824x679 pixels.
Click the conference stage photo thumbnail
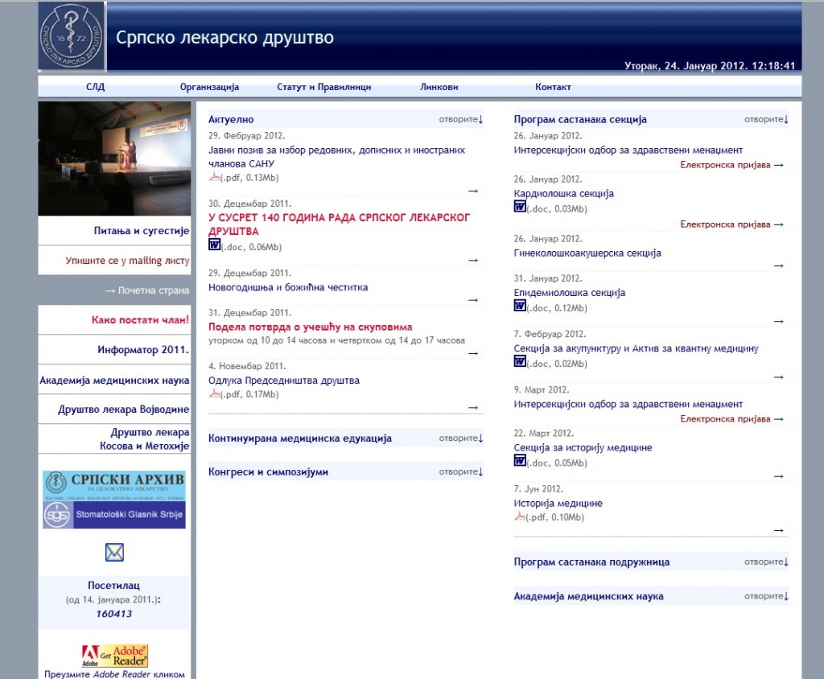[114, 158]
